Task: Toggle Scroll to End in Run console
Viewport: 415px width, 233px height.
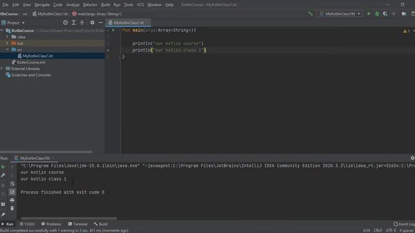Action: [12, 192]
